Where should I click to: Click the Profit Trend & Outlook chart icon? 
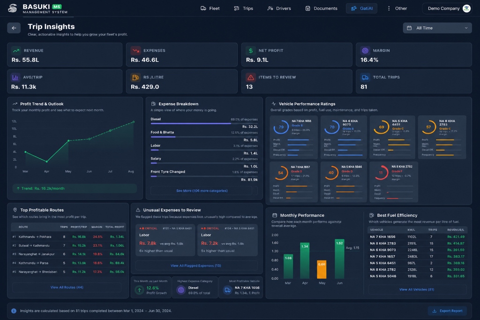coord(15,104)
